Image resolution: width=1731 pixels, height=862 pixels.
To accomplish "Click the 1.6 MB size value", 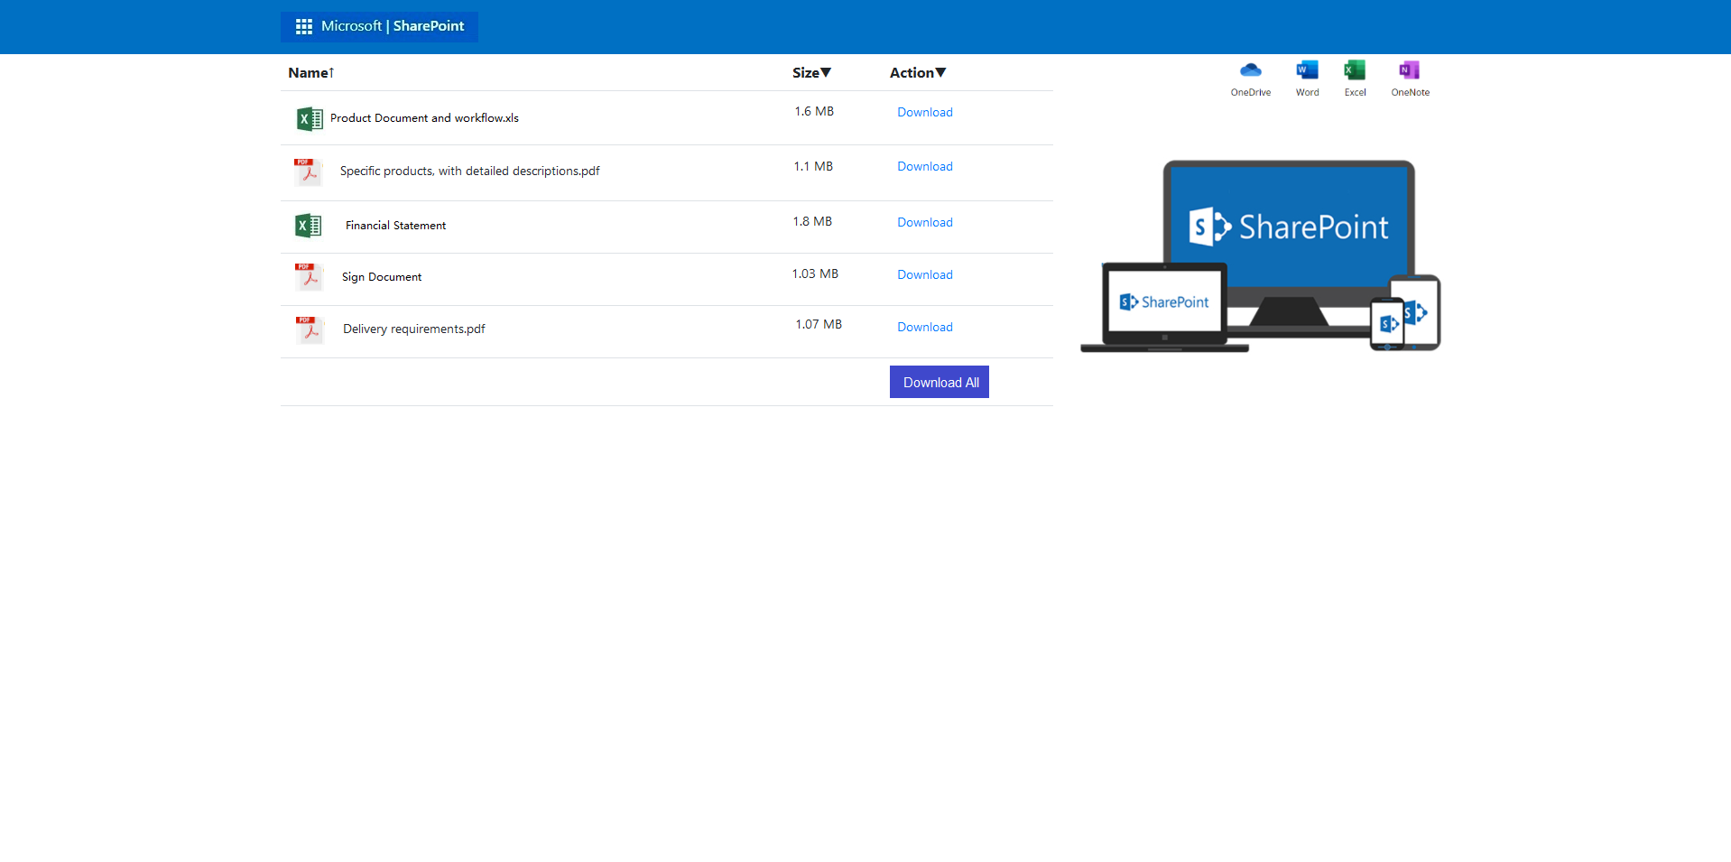I will click(814, 112).
